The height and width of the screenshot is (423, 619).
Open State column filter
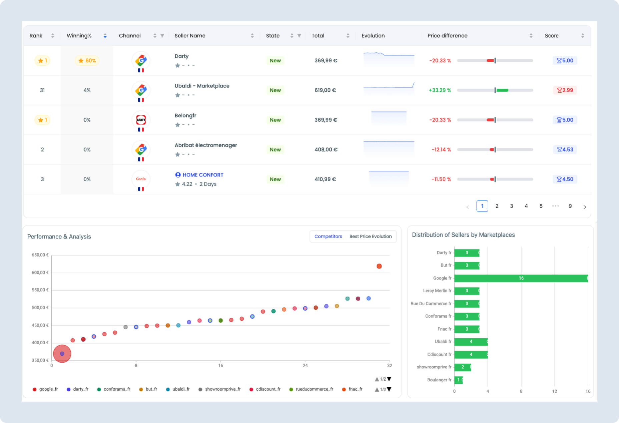[x=299, y=36]
